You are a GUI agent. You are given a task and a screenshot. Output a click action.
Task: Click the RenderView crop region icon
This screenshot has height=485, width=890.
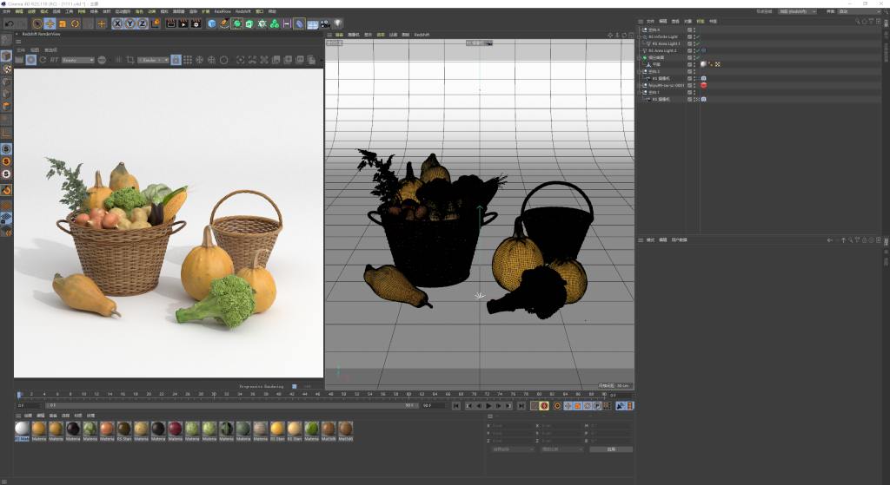point(130,60)
